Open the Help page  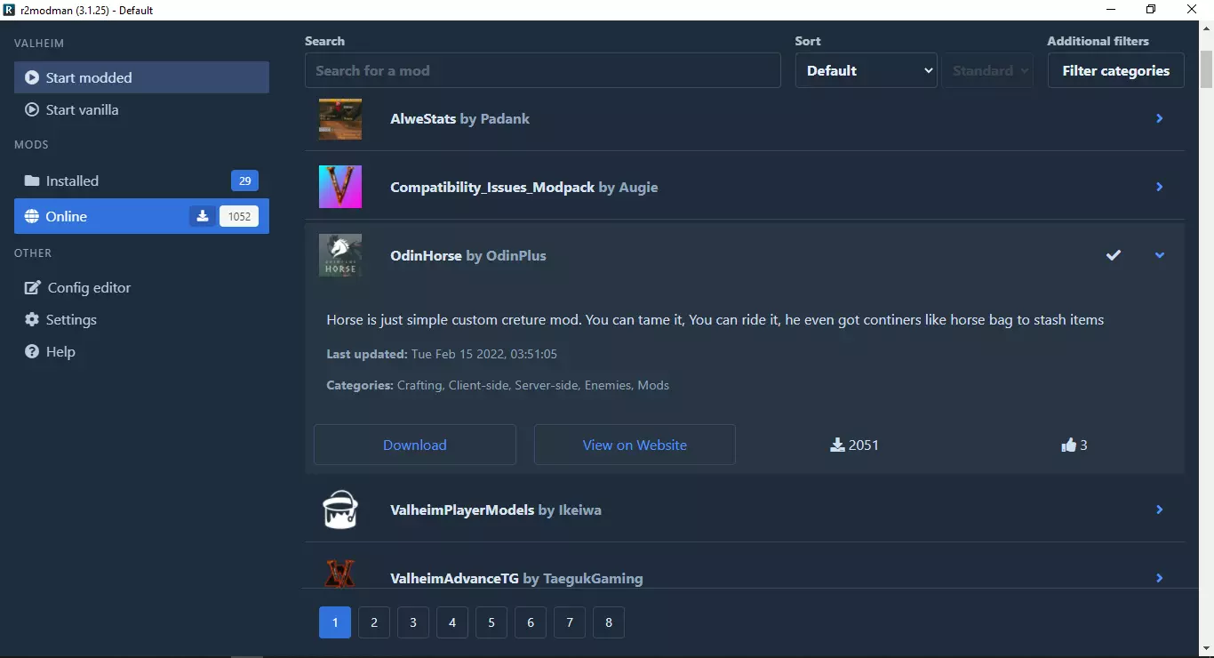pyautogui.click(x=141, y=351)
